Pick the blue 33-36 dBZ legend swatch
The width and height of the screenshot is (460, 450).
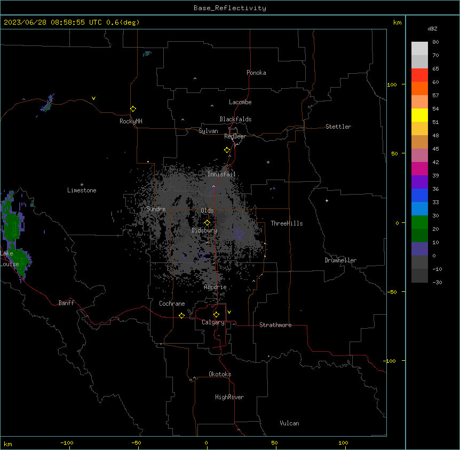[x=419, y=195]
